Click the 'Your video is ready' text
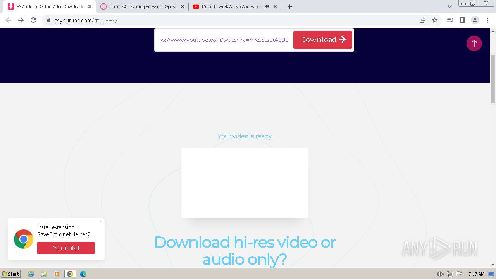 click(x=245, y=136)
